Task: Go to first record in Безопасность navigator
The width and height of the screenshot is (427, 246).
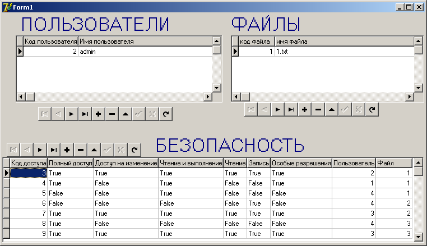Action: pyautogui.click(x=13, y=150)
